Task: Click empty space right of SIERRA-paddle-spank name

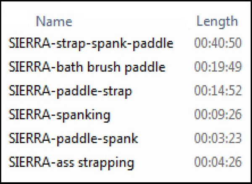Action: point(165,139)
